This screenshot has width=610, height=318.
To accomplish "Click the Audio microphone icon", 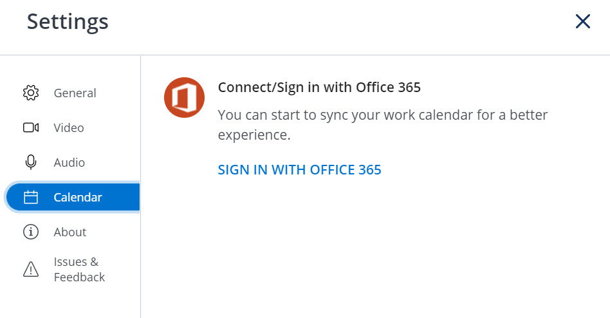I will (x=31, y=162).
